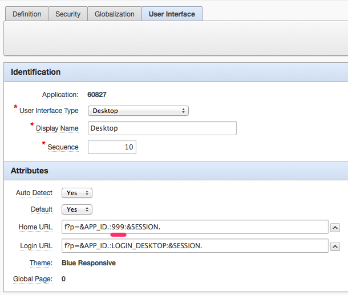
Task: Open the User Interface Type dropdown
Action: click(138, 111)
